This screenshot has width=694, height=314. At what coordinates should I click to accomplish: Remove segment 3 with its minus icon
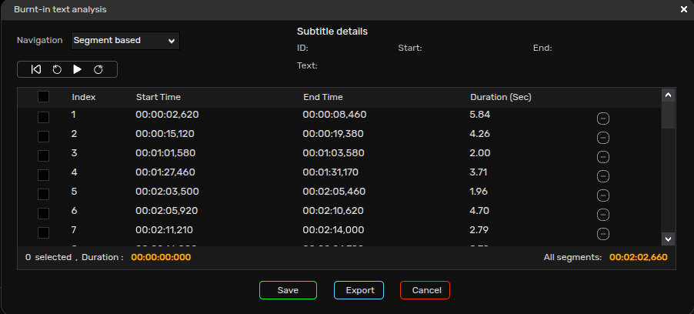point(602,157)
